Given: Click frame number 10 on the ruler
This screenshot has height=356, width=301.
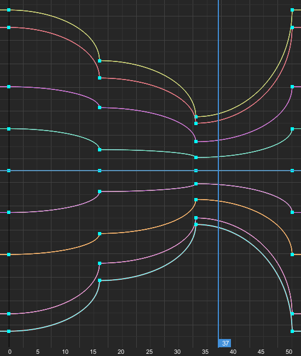Looking at the screenshot, I should point(65,352).
